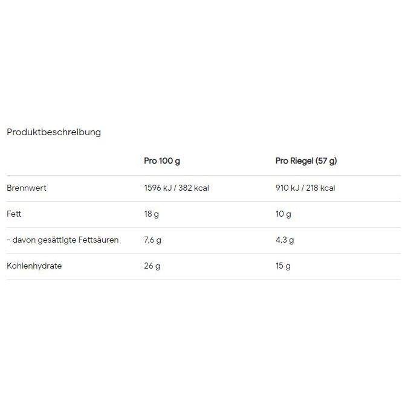405x405 pixels.
Task: Select the Pro Riegel (57 g) column header
Action: (x=306, y=161)
